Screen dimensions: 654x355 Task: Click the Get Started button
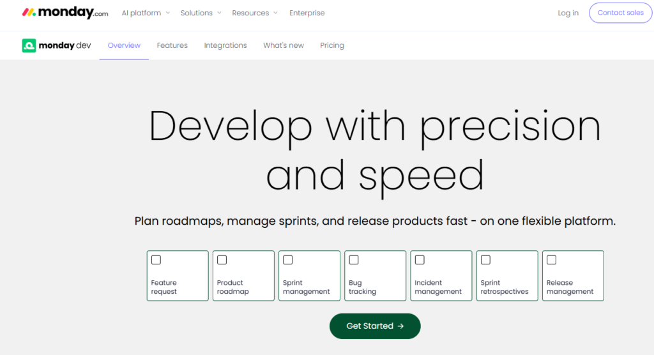375,326
